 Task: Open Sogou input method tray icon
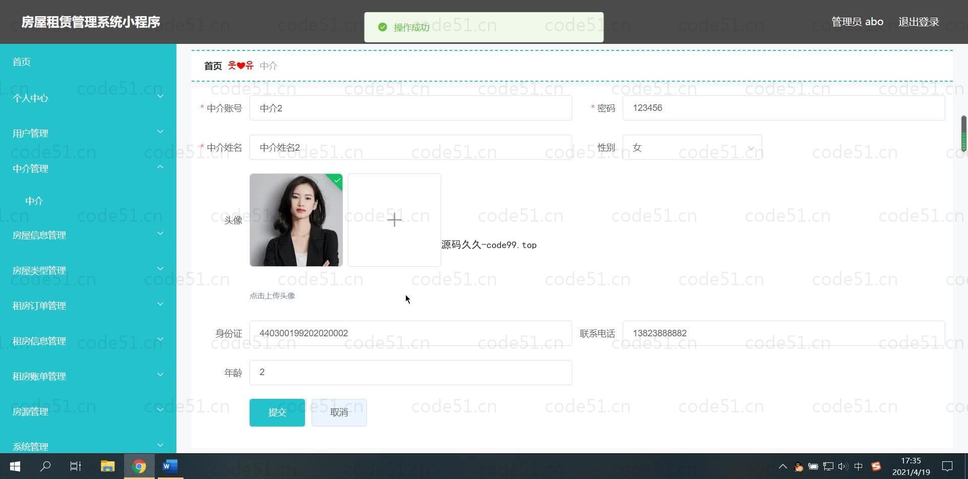click(876, 467)
